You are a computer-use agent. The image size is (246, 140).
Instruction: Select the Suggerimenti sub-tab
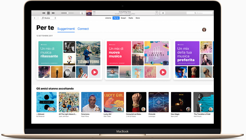(66, 29)
